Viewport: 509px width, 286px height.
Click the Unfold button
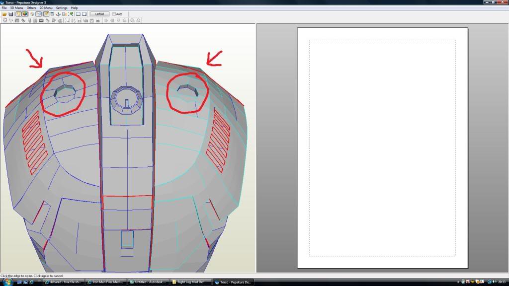point(99,14)
